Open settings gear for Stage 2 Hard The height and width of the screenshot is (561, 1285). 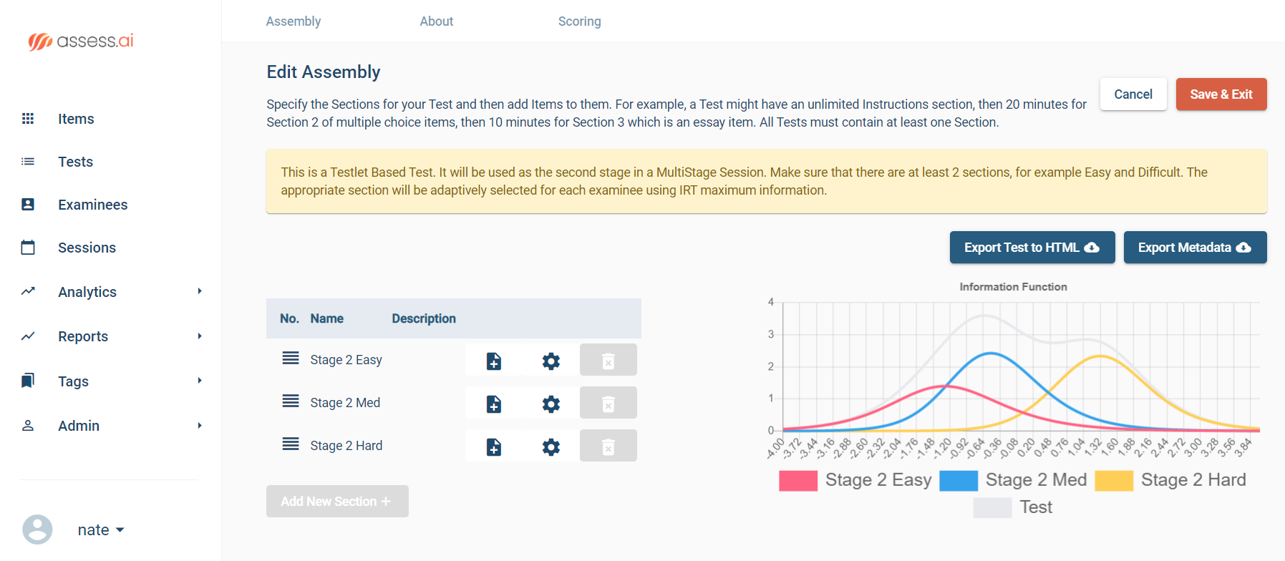pyautogui.click(x=551, y=447)
